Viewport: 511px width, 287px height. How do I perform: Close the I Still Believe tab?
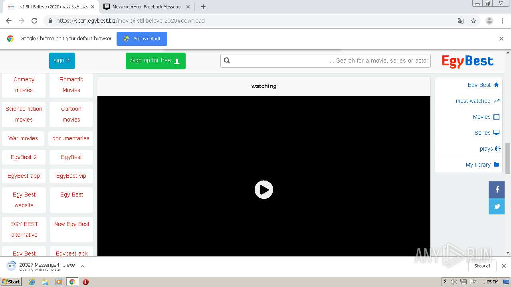click(x=93, y=7)
